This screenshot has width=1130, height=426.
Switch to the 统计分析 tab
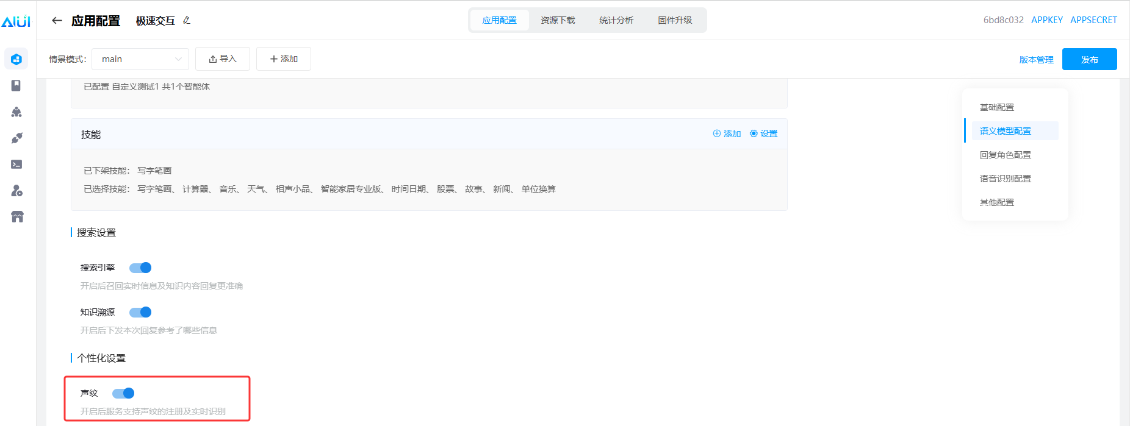coord(616,20)
